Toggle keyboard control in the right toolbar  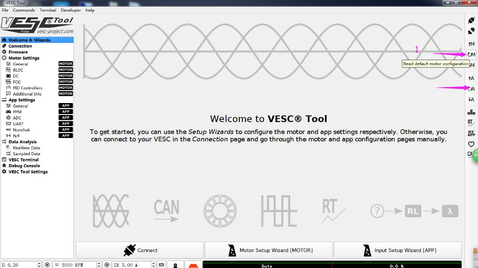tap(471, 112)
